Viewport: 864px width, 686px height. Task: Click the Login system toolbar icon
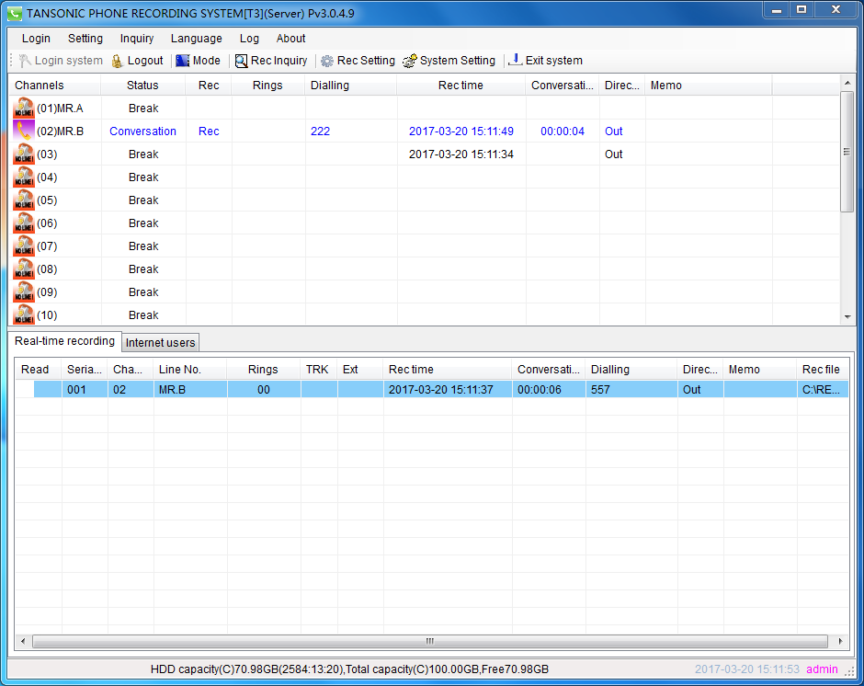(x=25, y=61)
